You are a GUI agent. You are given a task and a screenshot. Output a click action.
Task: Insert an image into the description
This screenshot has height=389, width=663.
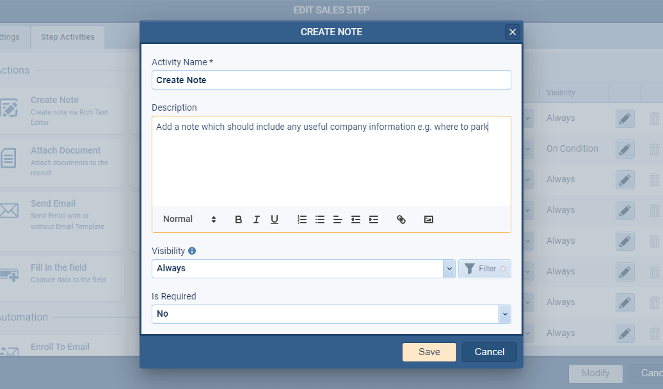(x=429, y=219)
